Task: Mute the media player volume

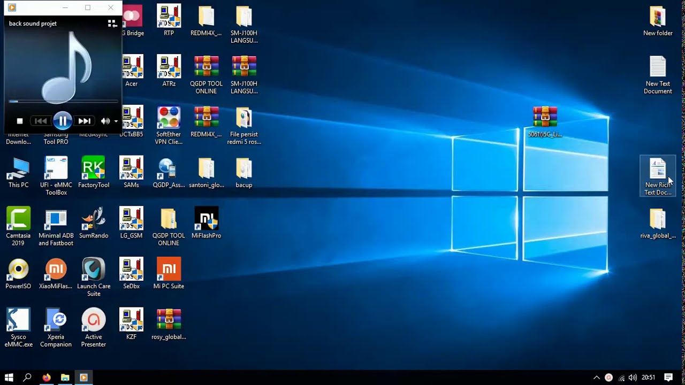Action: (x=105, y=121)
